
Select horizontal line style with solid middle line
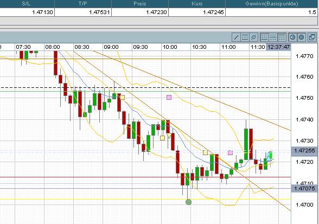point(273,37)
